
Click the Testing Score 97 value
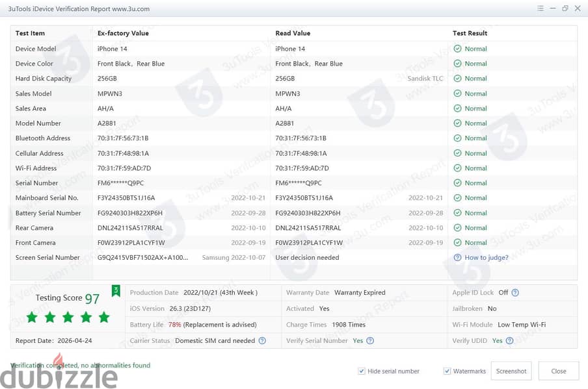(92, 298)
